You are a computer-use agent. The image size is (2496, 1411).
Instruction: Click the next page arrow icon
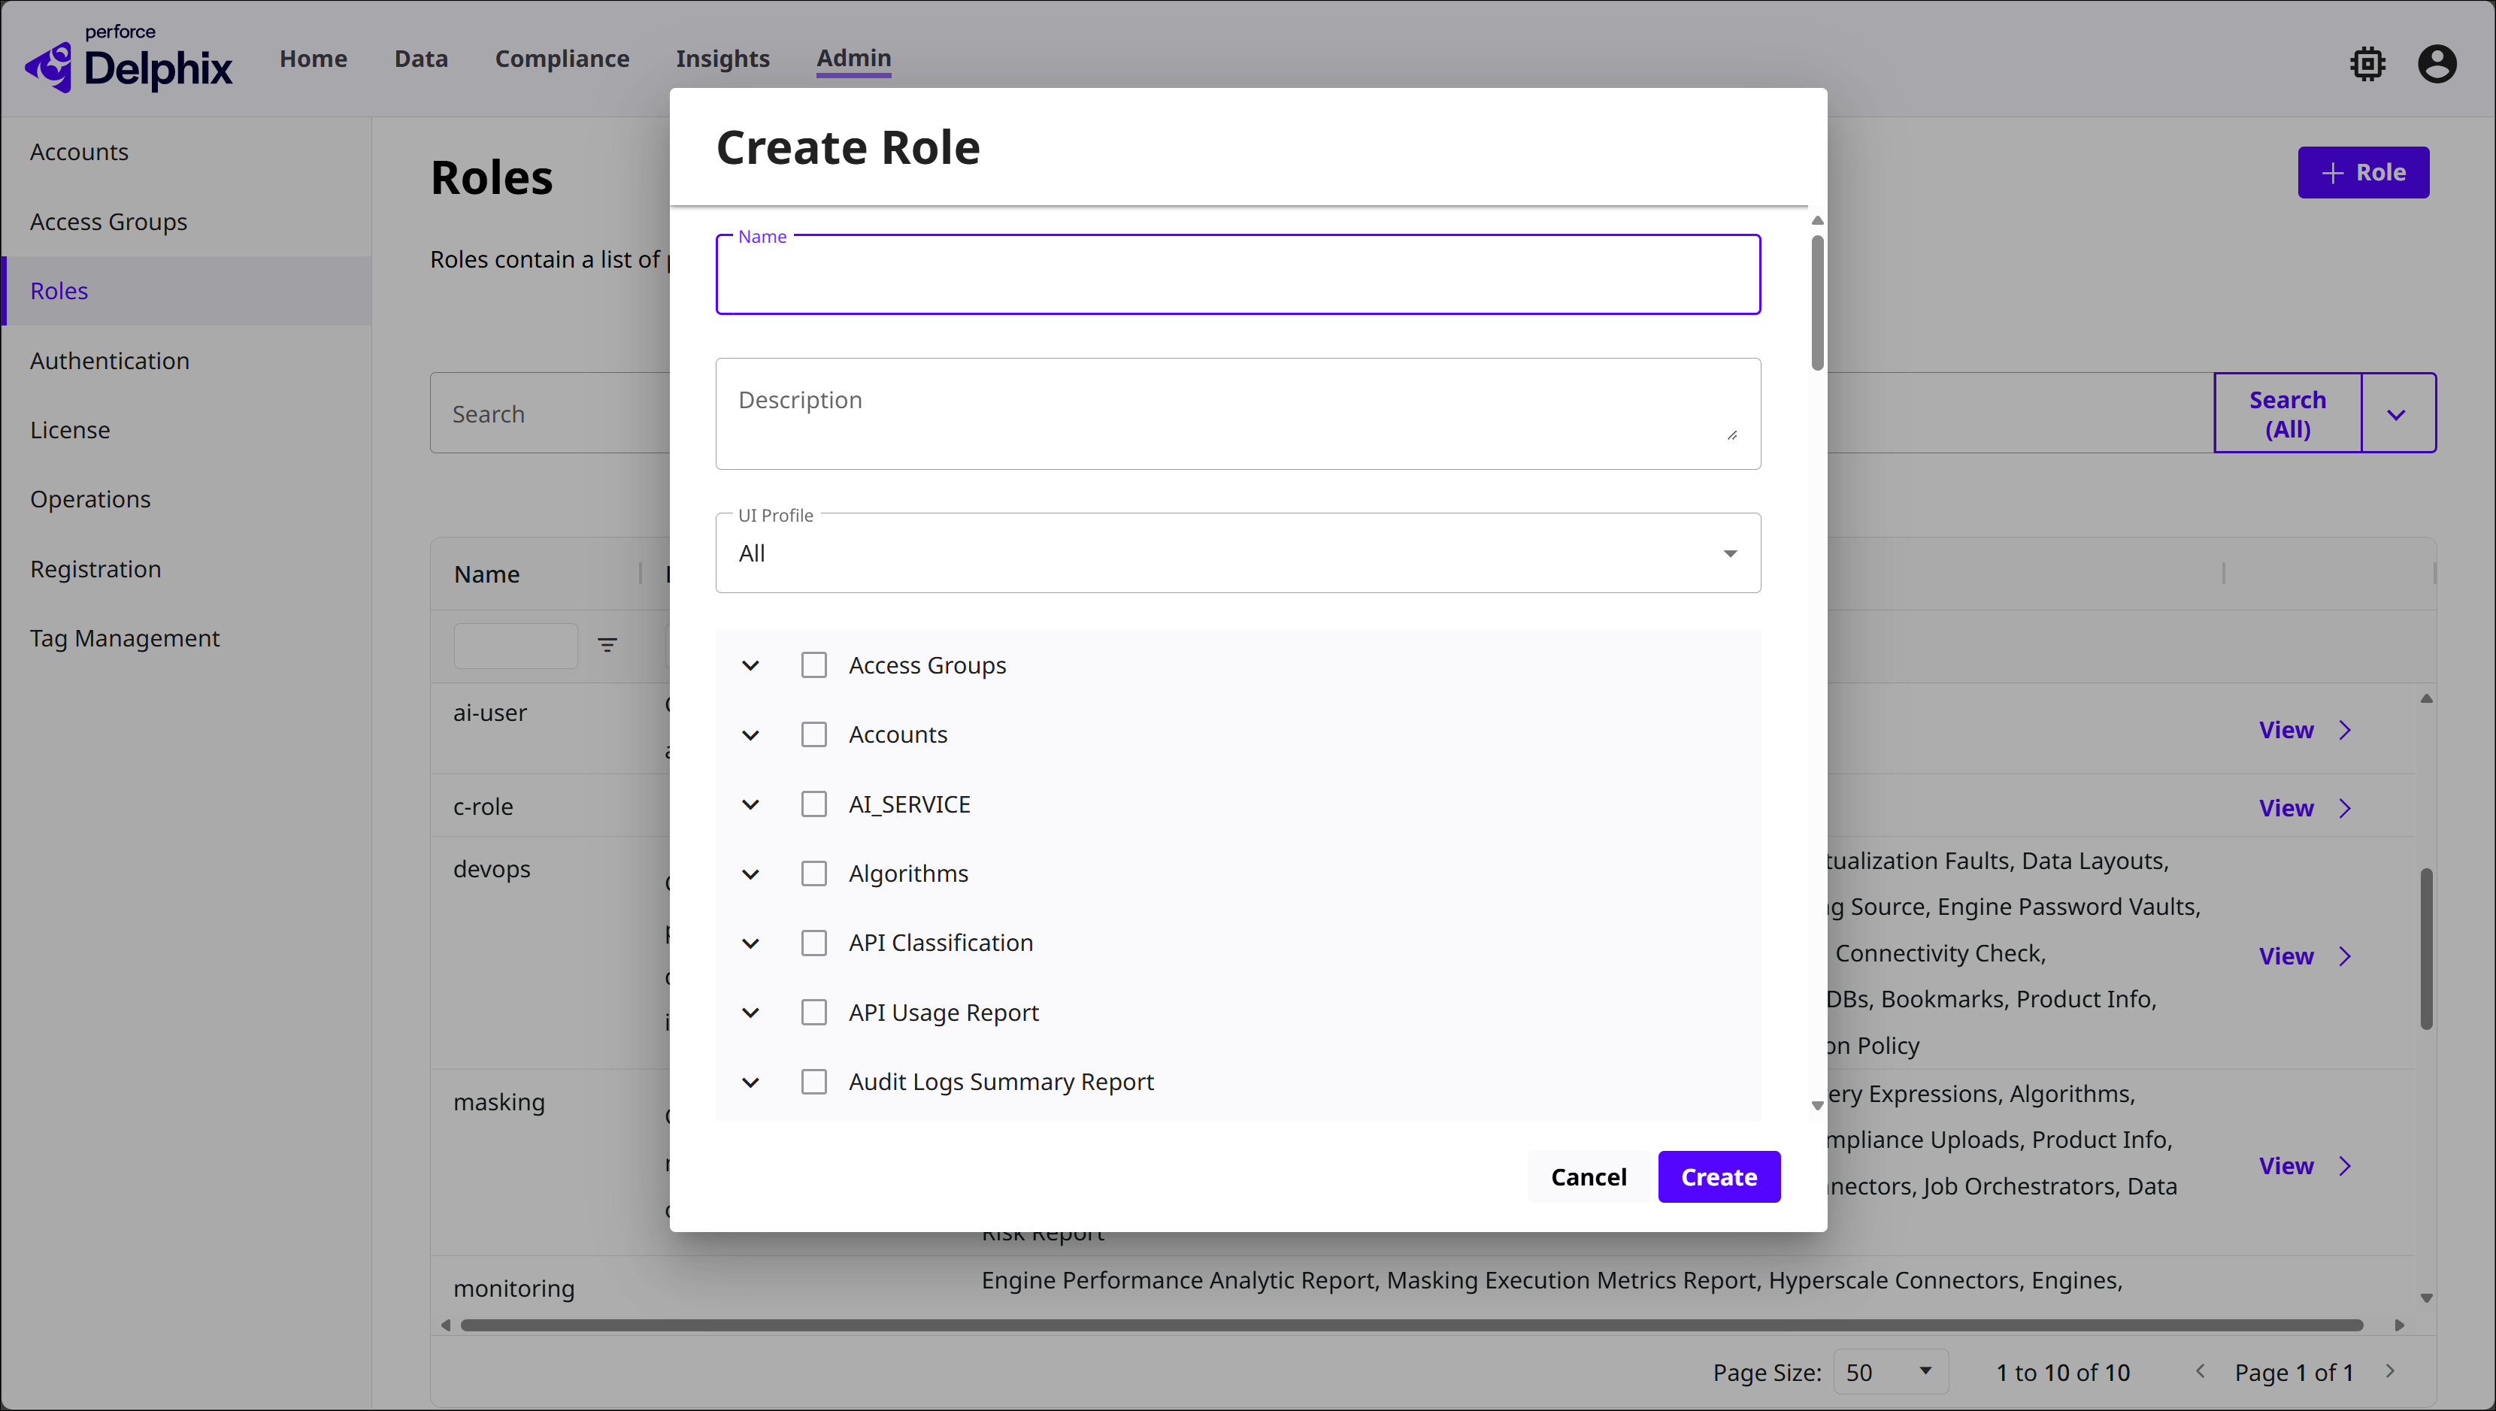click(2391, 1371)
